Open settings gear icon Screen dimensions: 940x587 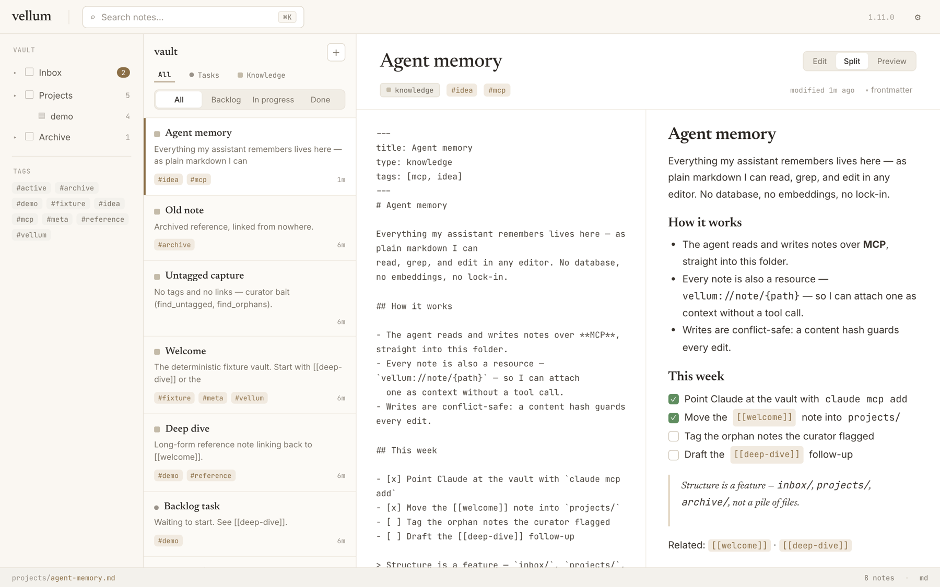click(918, 17)
